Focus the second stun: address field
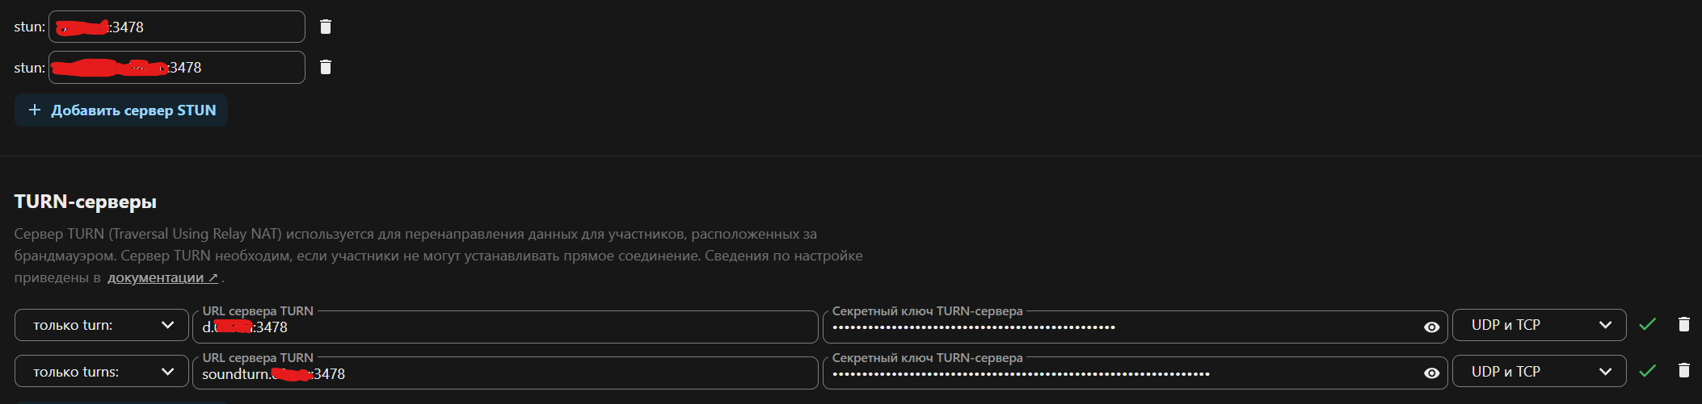The height and width of the screenshot is (404, 1702). click(x=177, y=67)
